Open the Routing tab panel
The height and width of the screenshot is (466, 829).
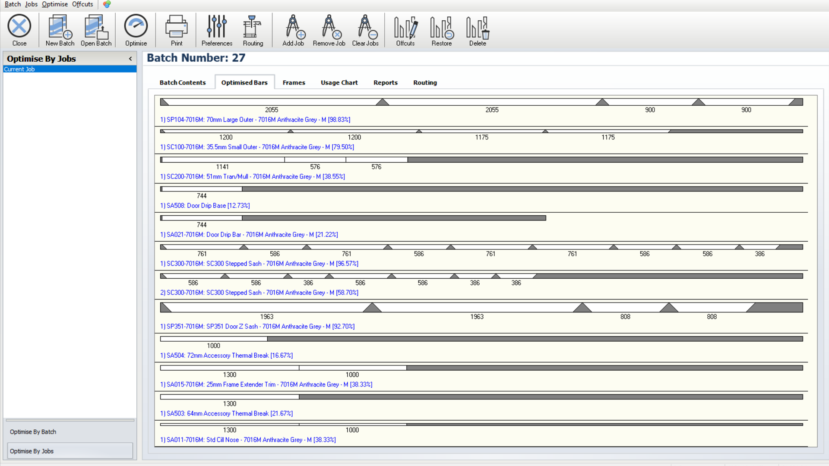tap(425, 82)
